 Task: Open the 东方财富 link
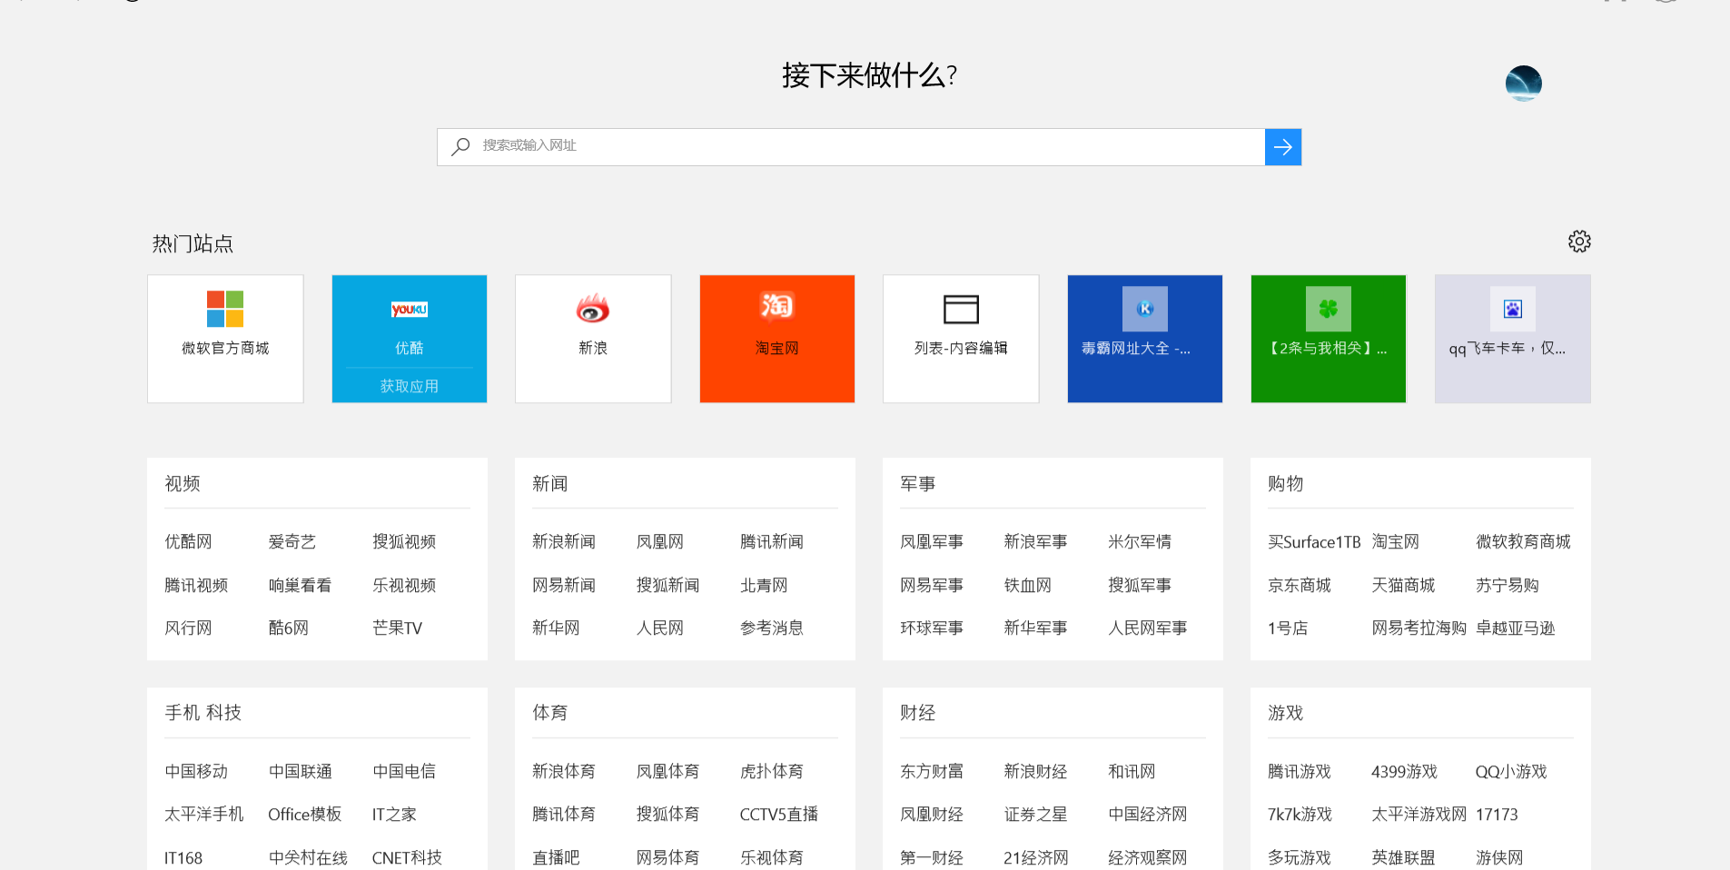point(932,772)
